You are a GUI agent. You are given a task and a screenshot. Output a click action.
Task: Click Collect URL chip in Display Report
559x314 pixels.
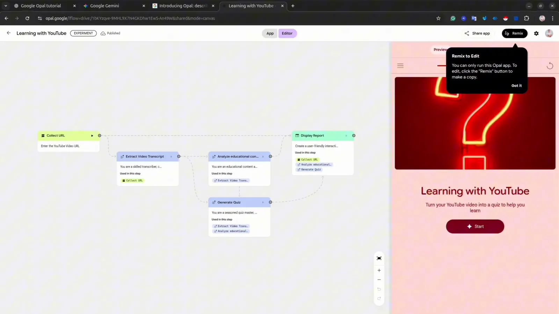[x=307, y=160]
